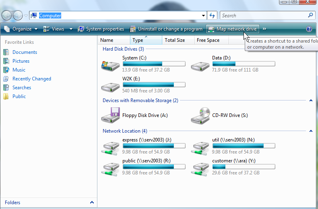Click the refresh button beside address bar

tap(213, 16)
